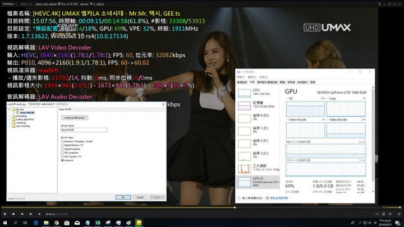Screen dimensions: 404x227
Task: Select 磁碟 3 (C:) in Task Manager
Action: click(x=258, y=156)
